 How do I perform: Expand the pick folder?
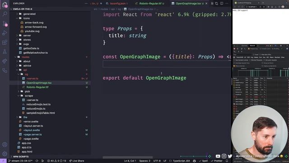pyautogui.click(x=27, y=91)
